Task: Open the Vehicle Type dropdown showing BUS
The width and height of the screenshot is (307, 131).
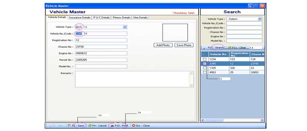Action: (125, 27)
